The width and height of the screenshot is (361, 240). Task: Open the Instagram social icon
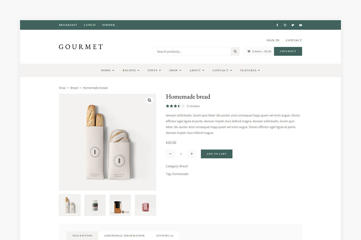pos(285,25)
